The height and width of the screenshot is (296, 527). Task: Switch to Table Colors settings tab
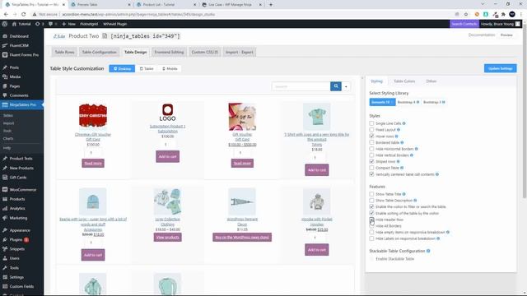coord(404,81)
